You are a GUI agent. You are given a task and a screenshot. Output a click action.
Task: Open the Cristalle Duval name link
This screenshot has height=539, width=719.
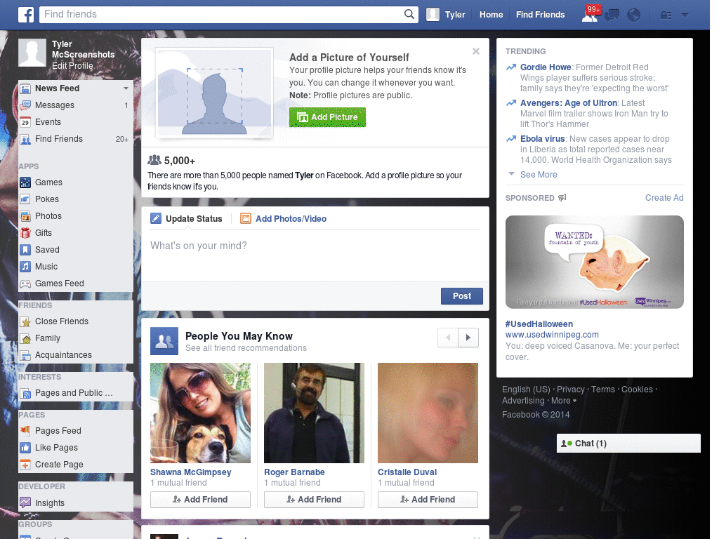coord(407,472)
